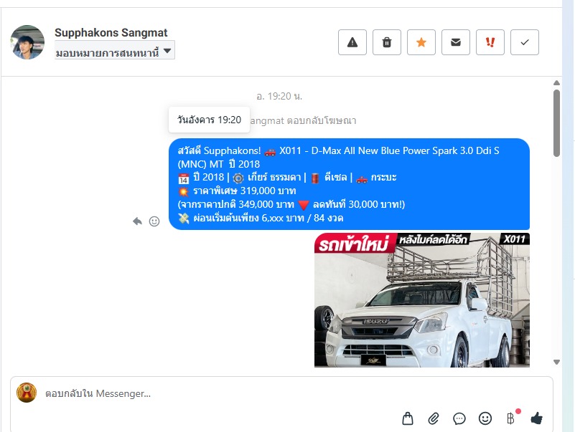This screenshot has width=575, height=432.
Task: Click the chat scrollbar thumb
Action: tap(556, 123)
